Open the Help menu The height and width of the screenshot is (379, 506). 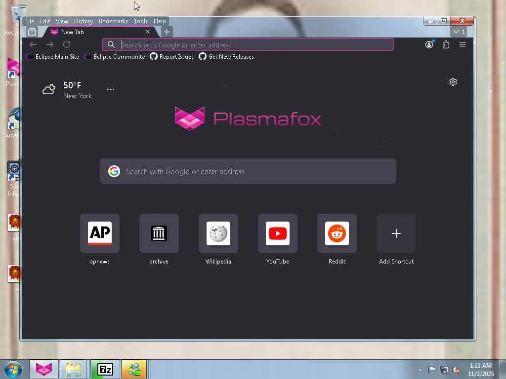(160, 21)
